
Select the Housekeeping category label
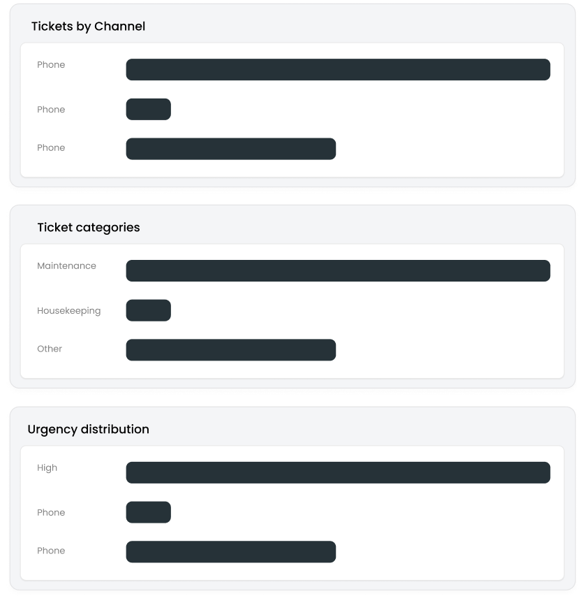click(68, 311)
